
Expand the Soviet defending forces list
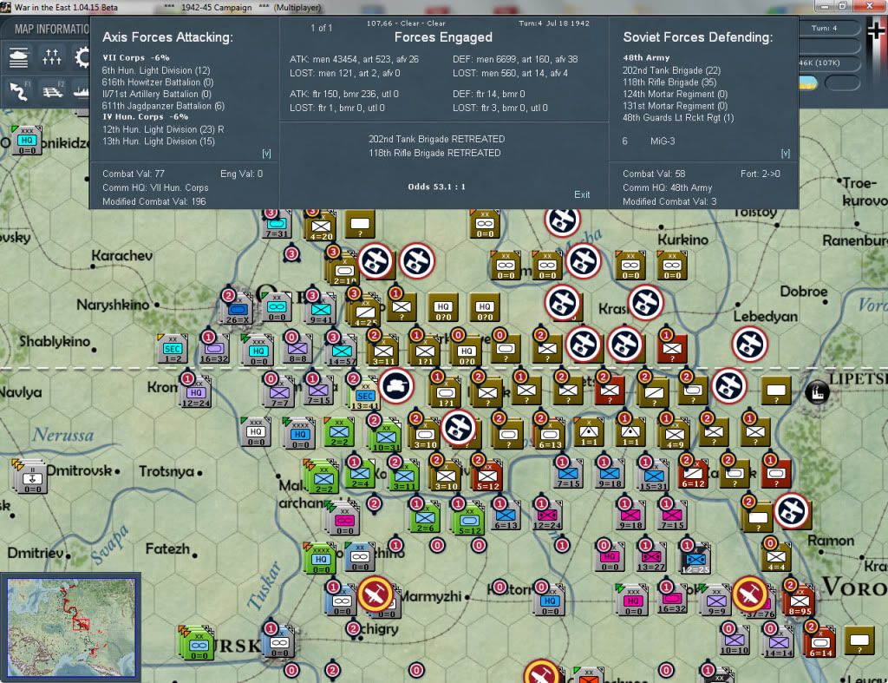786,154
